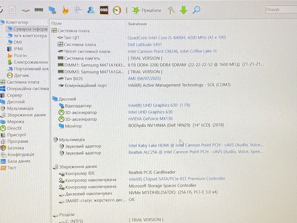
Task: Select DirectX in sidebar tree
Action: click(11, 128)
